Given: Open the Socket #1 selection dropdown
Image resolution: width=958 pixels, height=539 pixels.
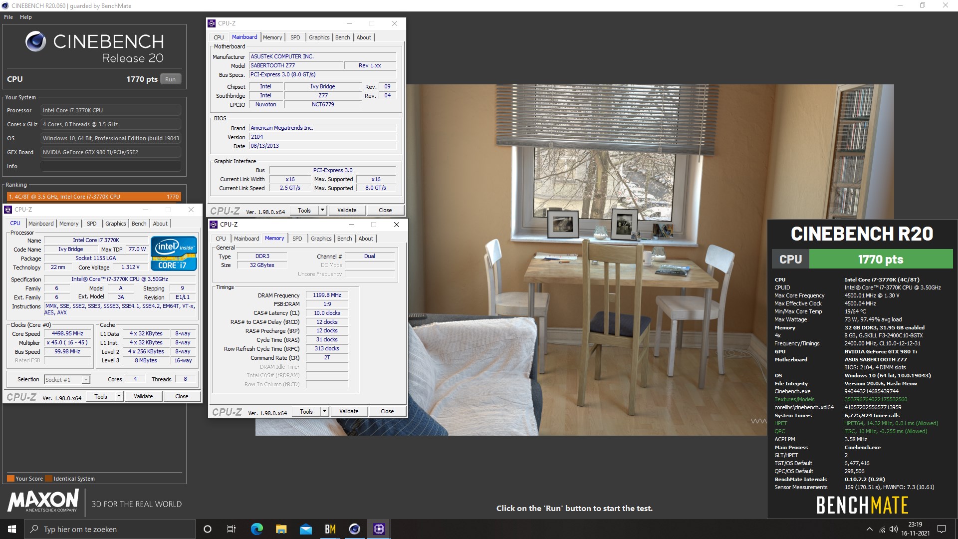Looking at the screenshot, I should pyautogui.click(x=67, y=380).
